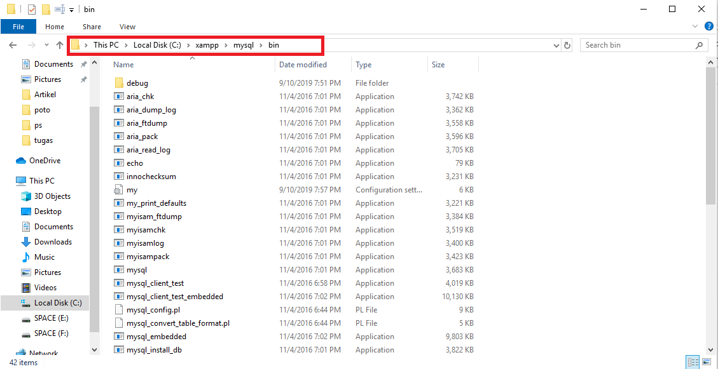Select the debug folder icon
Image resolution: width=718 pixels, height=369 pixels.
[x=119, y=83]
